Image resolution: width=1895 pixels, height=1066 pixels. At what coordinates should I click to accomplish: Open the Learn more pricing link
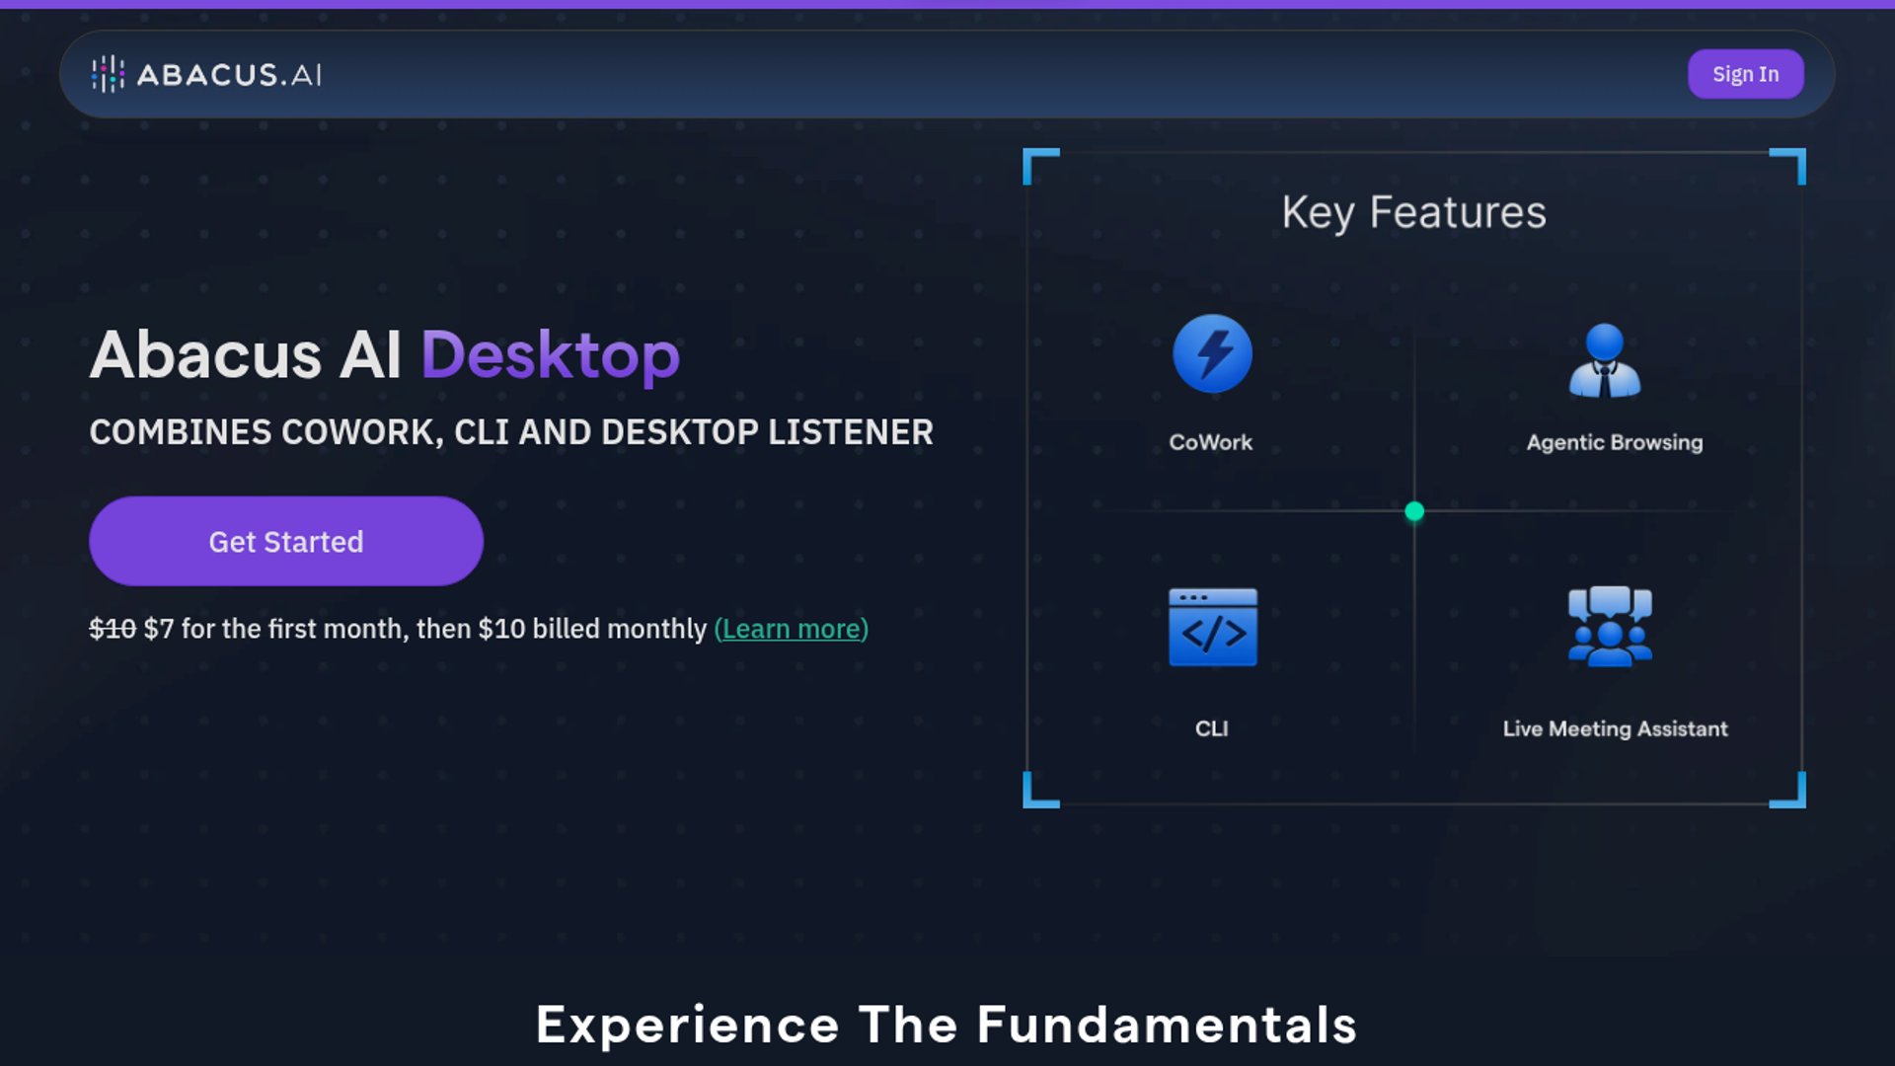[x=791, y=629]
